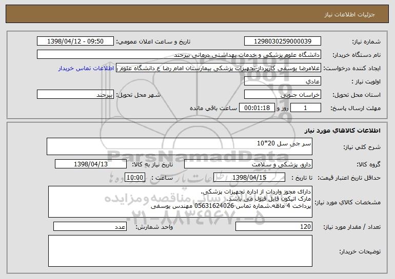The image size is (395, 279).
Task: Click the label مهلت ارسال پاسخ
Action: pos(355,109)
